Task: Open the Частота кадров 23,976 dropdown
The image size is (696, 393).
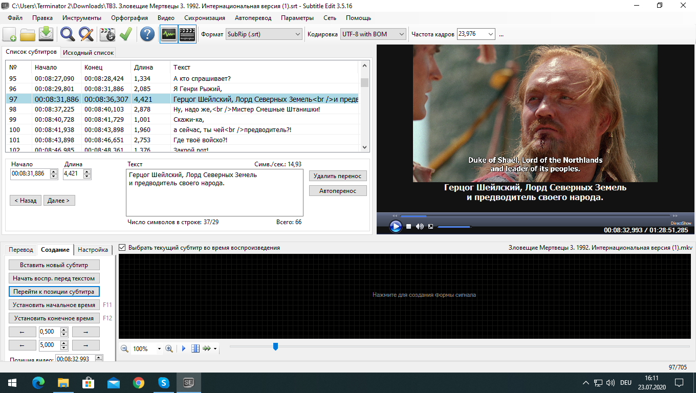Action: point(476,34)
